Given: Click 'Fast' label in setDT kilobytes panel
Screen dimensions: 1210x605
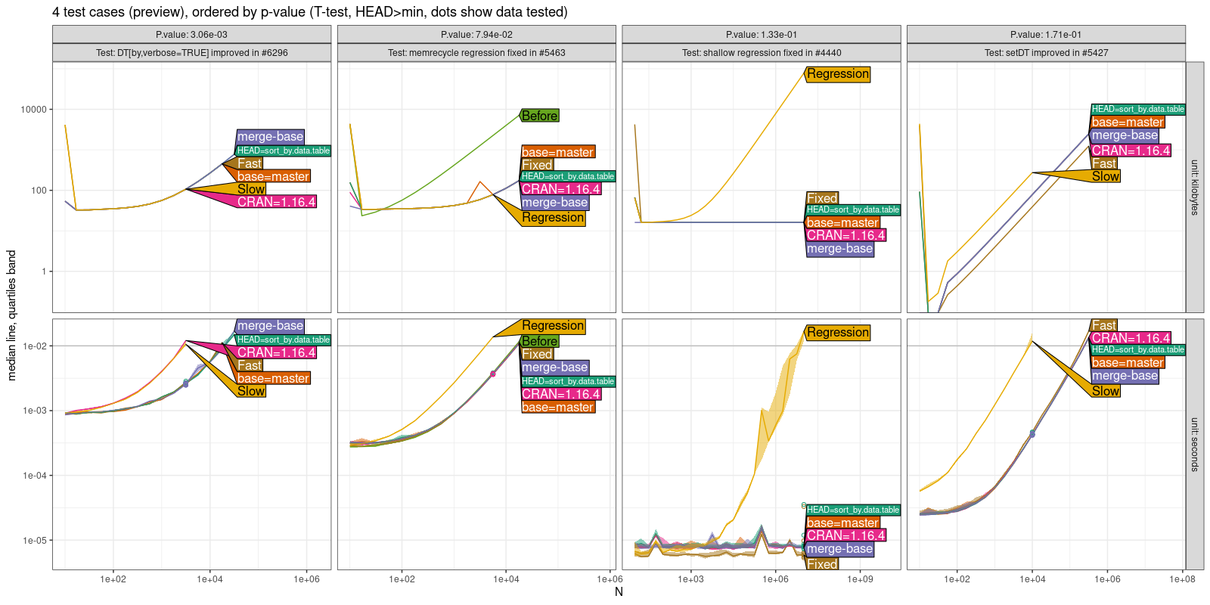Looking at the screenshot, I should pos(1104,163).
